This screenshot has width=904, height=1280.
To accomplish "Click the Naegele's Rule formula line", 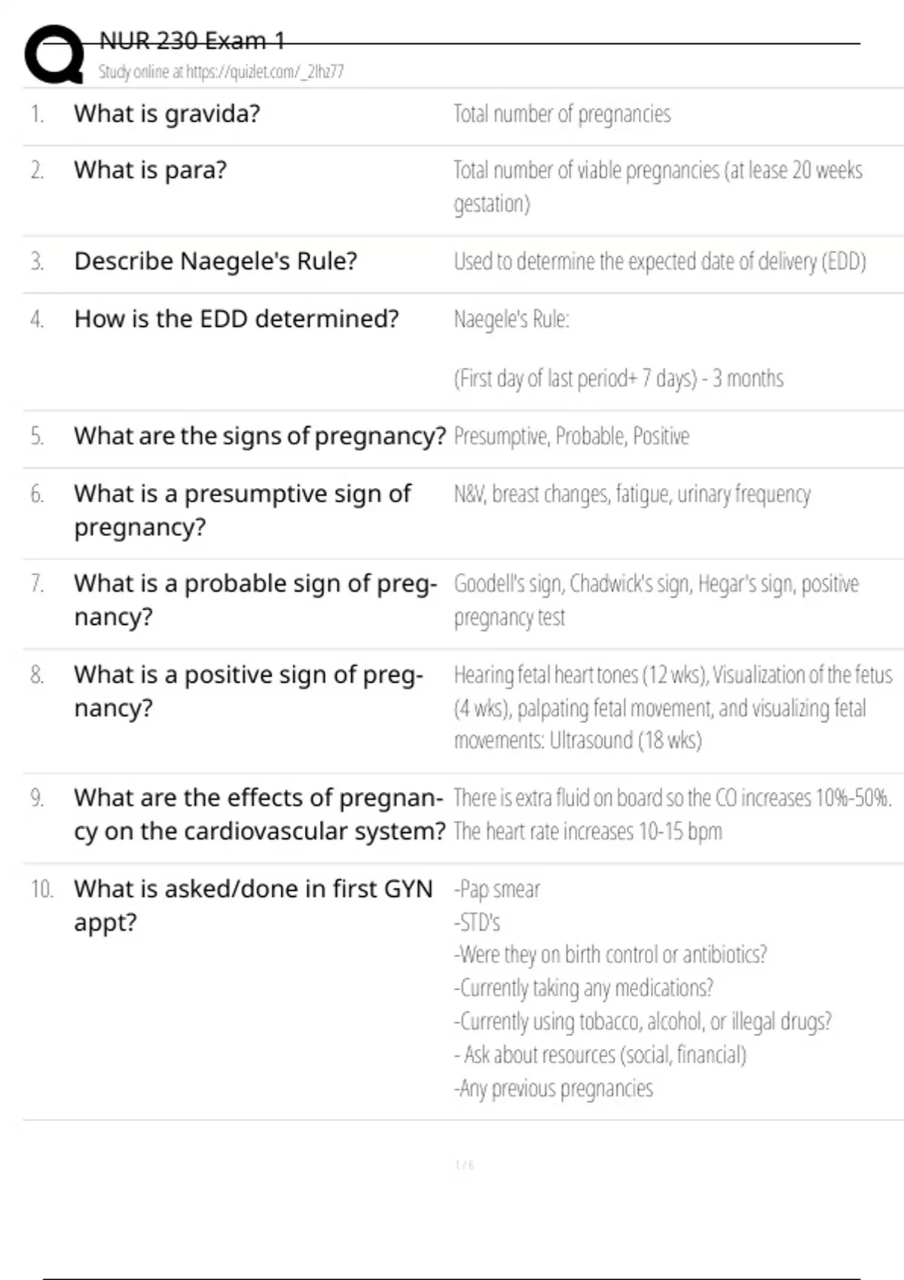I will pos(618,378).
